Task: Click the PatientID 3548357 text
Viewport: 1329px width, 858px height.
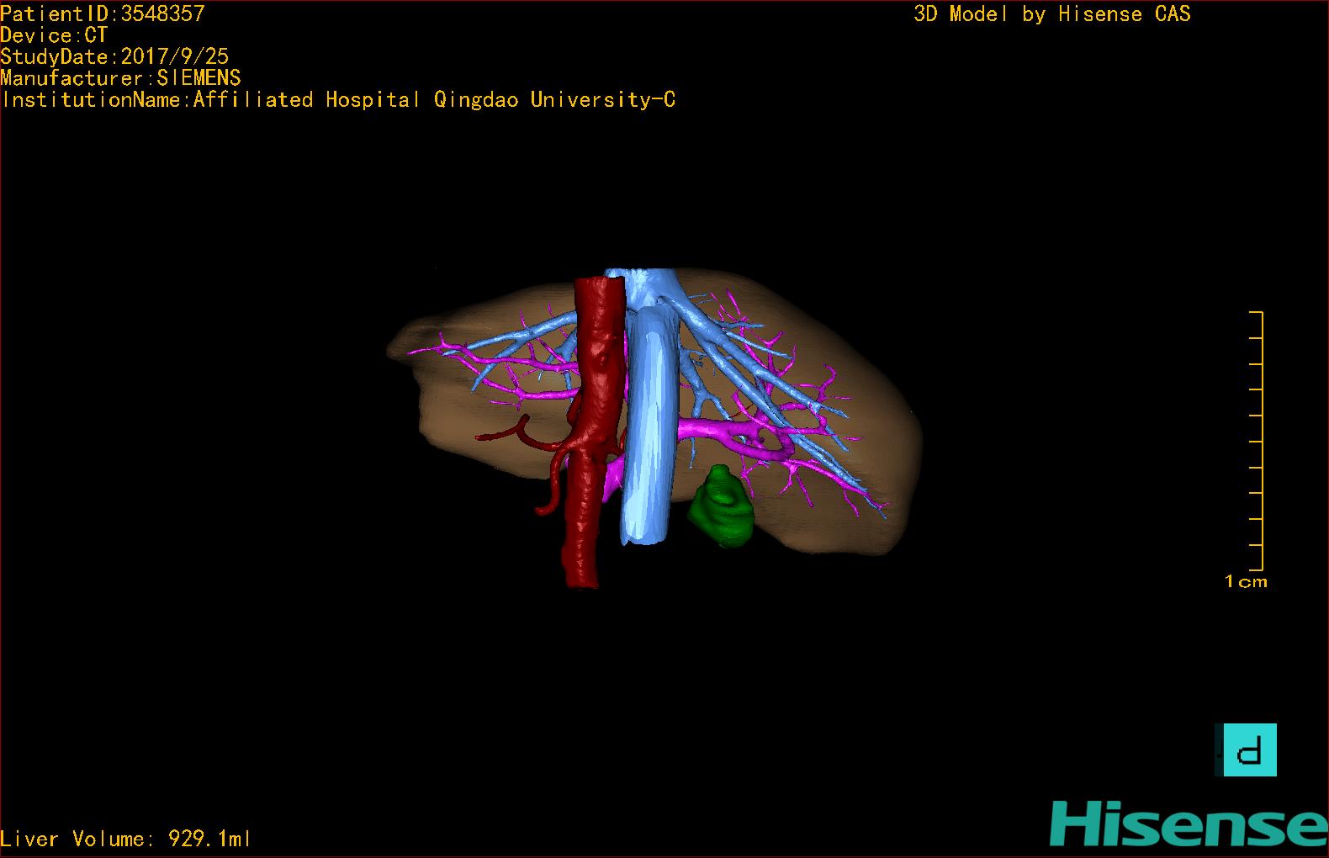Action: (x=103, y=13)
